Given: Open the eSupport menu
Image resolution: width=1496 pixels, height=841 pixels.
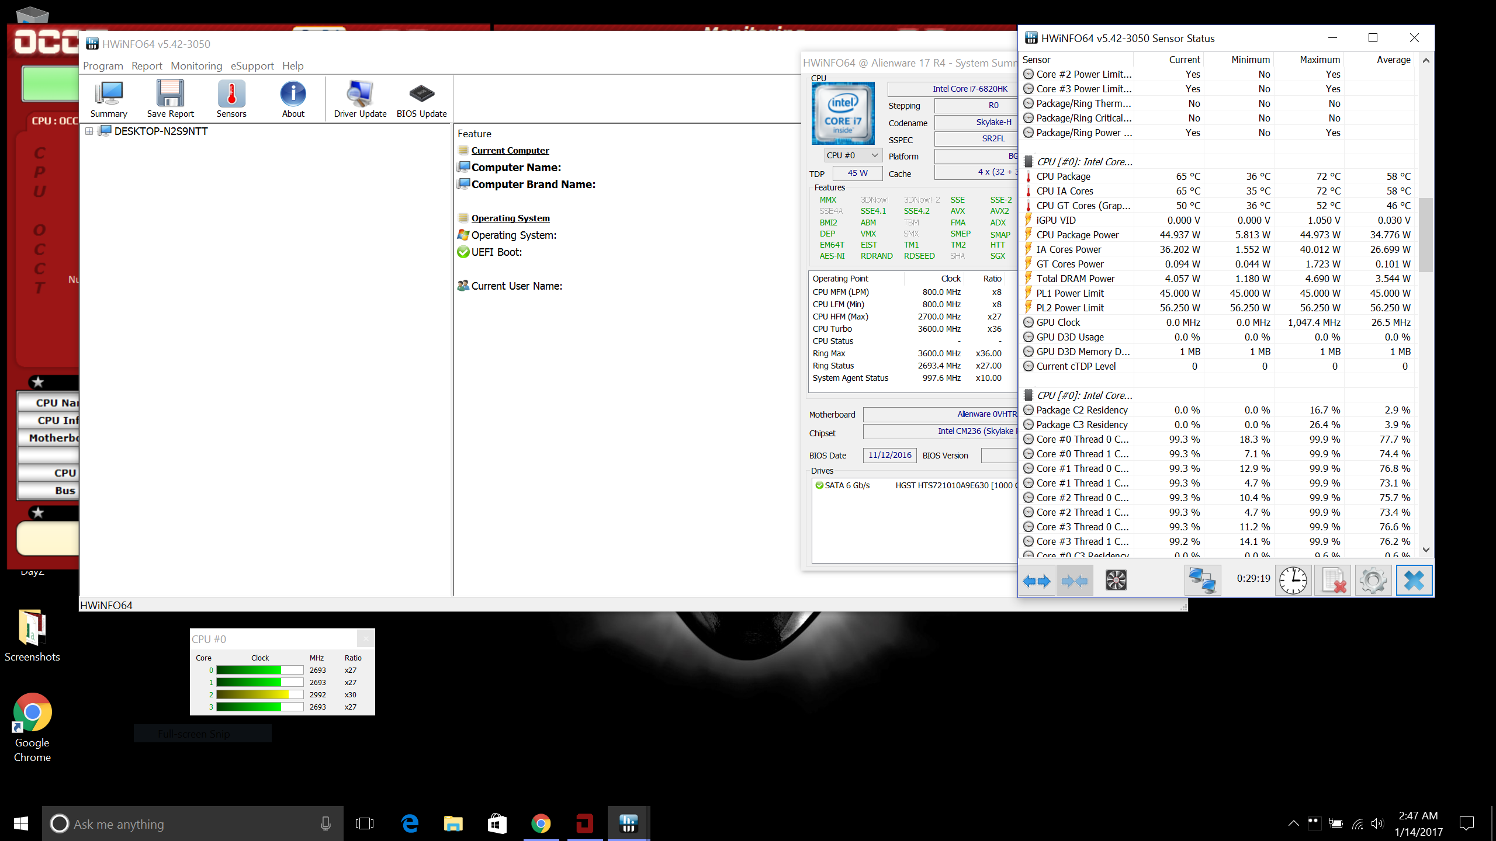Looking at the screenshot, I should [x=252, y=66].
